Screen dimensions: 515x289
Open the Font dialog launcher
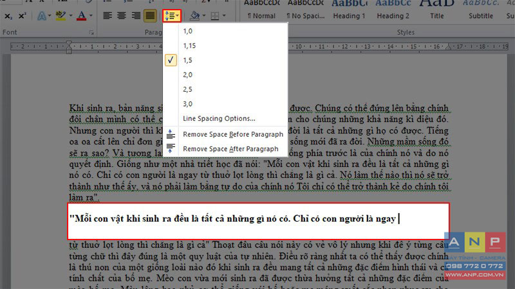tap(91, 33)
